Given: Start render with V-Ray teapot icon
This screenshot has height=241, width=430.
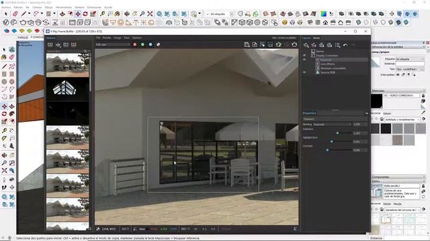Looking at the screenshot, I should pos(23,22).
